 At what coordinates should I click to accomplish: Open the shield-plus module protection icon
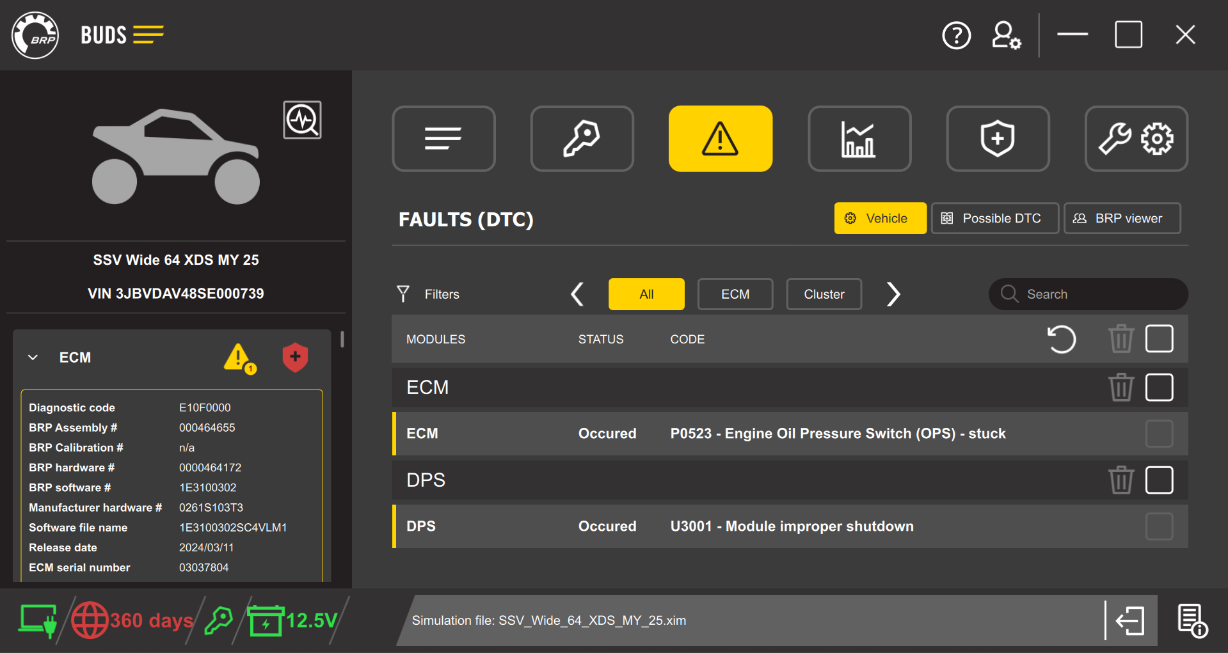point(998,138)
